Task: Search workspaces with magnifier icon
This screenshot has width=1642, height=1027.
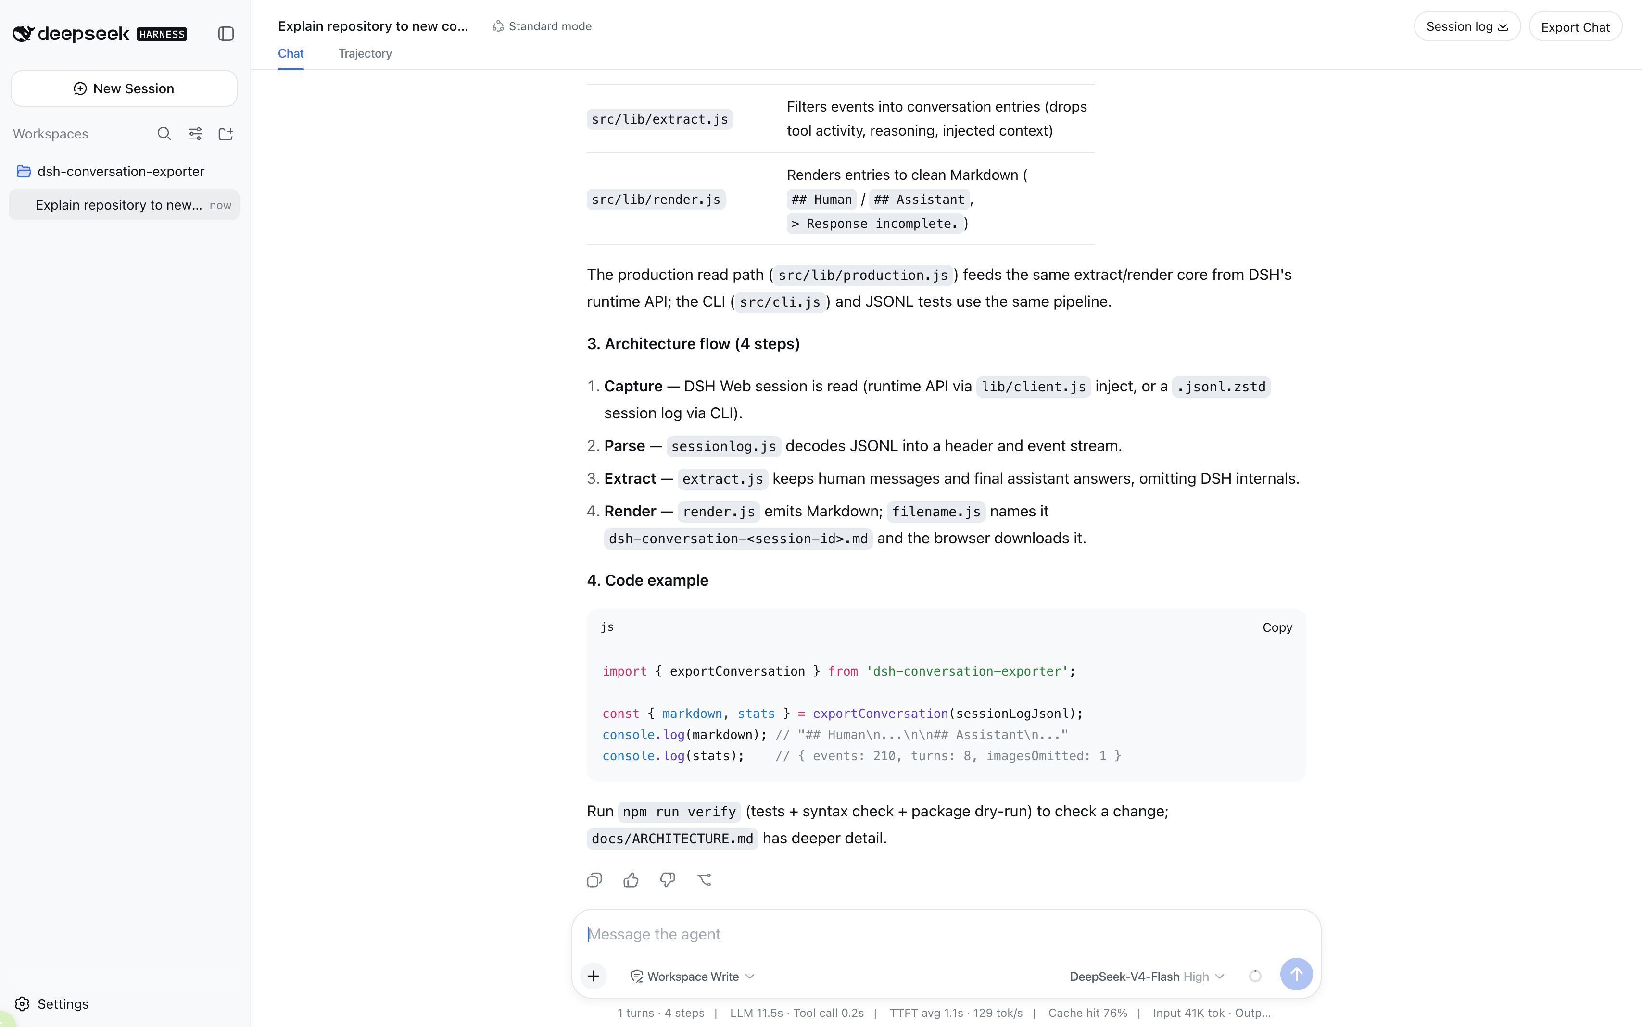Action: pyautogui.click(x=164, y=134)
